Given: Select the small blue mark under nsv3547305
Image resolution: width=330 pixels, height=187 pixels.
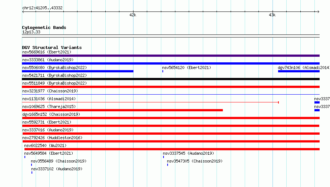Looking at the screenshot, I should (168, 165).
